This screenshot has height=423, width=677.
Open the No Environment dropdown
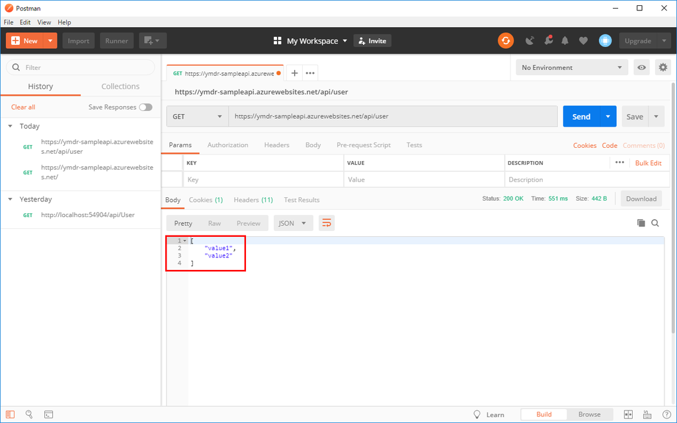click(x=572, y=67)
